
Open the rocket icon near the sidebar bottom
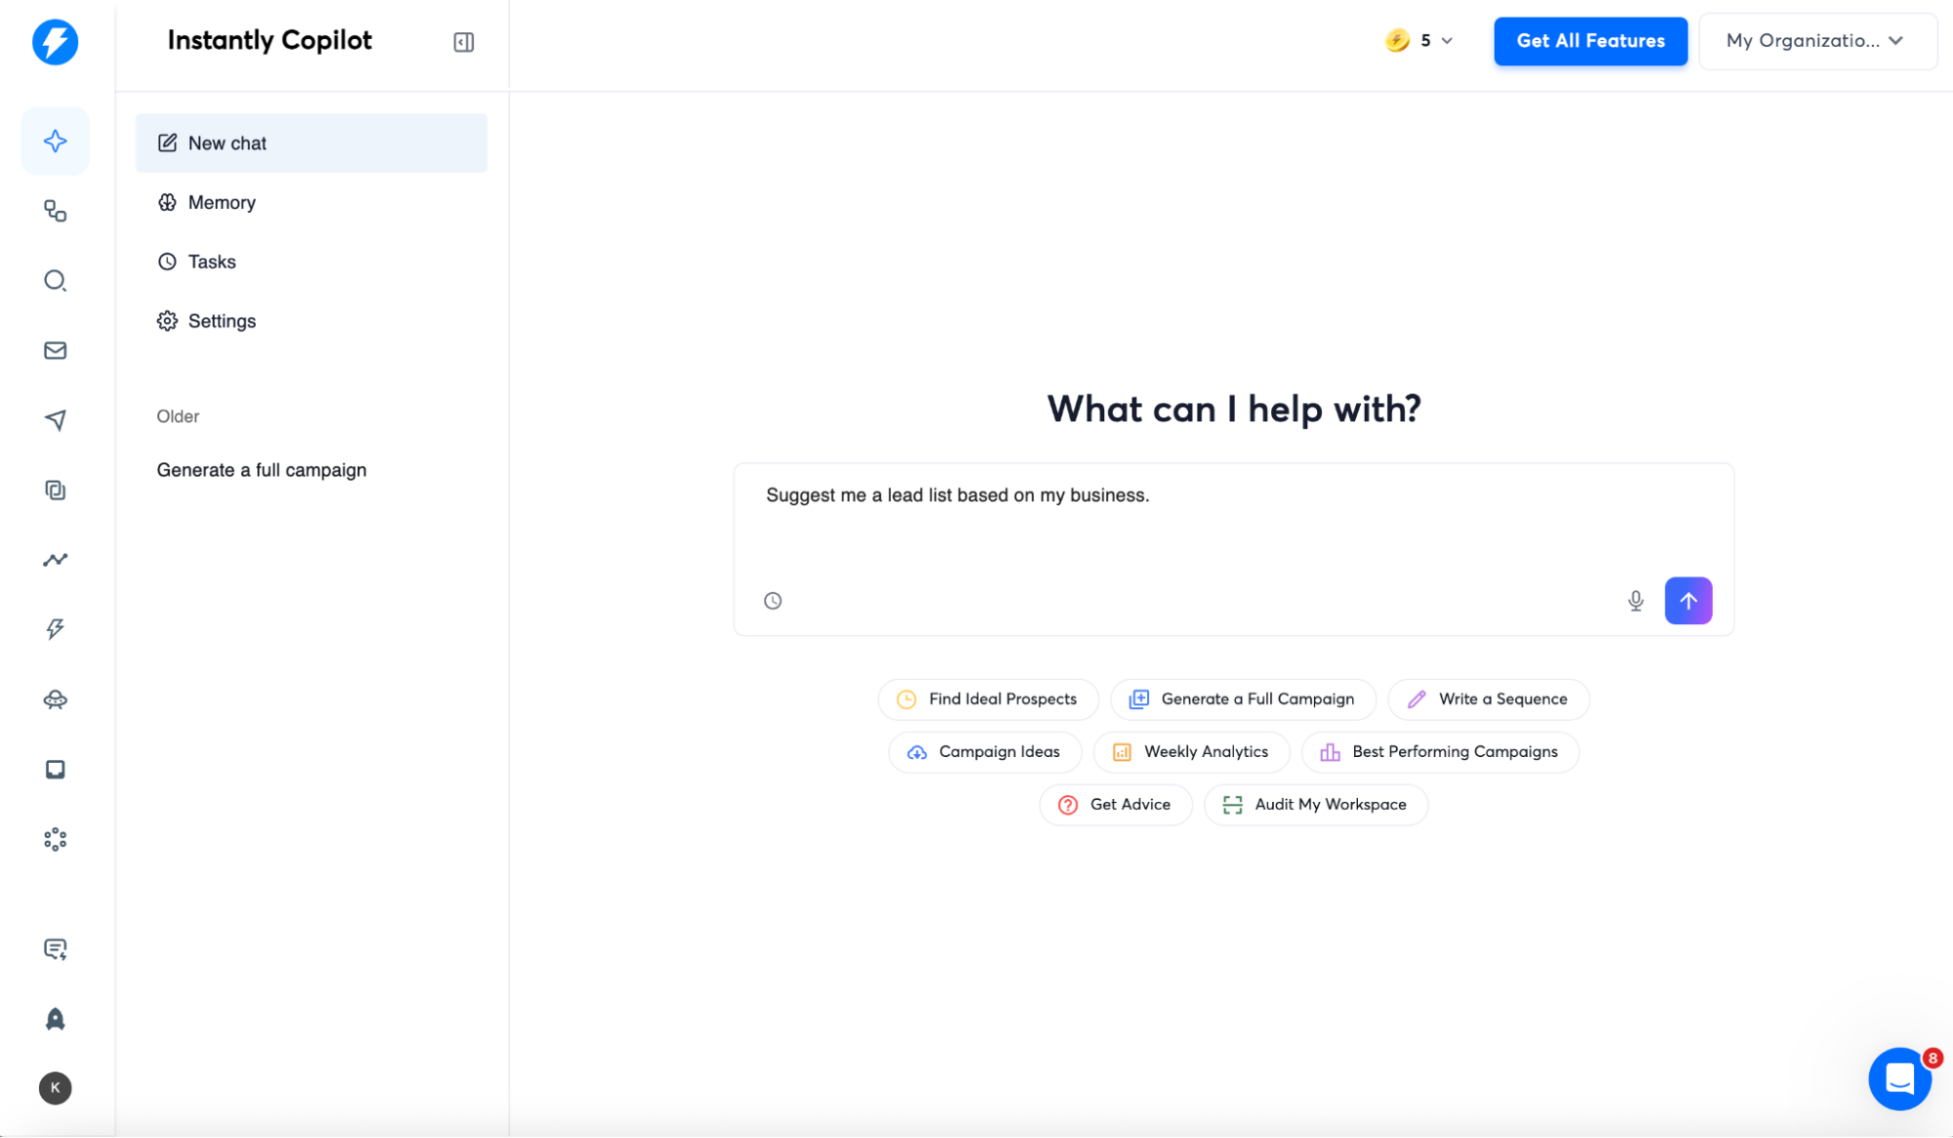pyautogui.click(x=56, y=1018)
